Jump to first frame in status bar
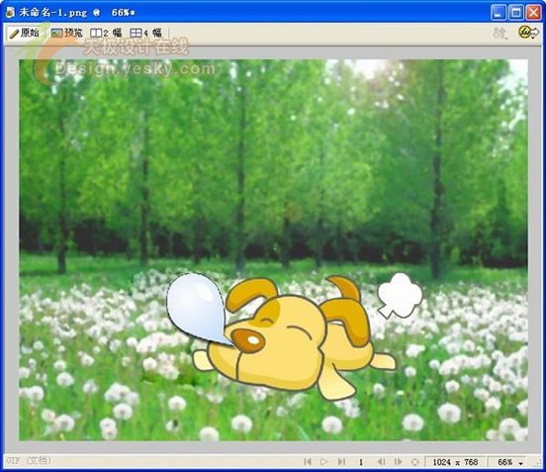The height and width of the screenshot is (472, 546). tap(308, 462)
